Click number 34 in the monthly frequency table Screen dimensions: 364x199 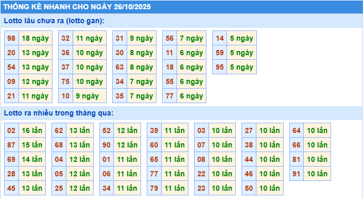point(107,188)
